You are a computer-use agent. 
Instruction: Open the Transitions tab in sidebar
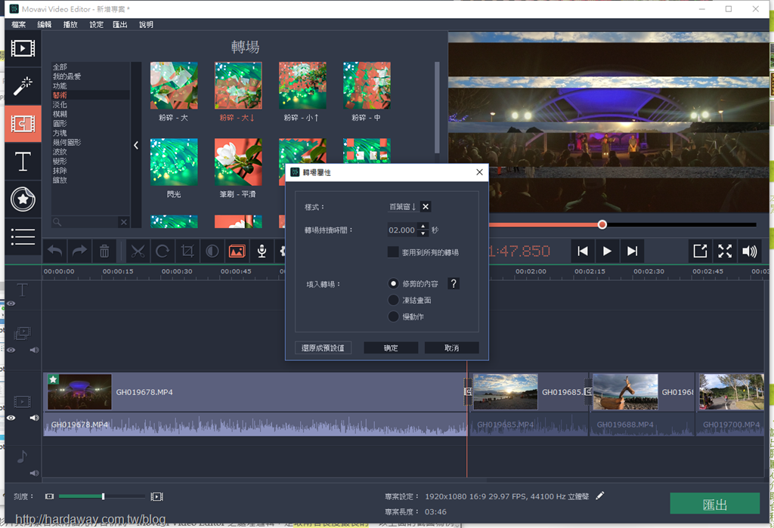pyautogui.click(x=23, y=123)
